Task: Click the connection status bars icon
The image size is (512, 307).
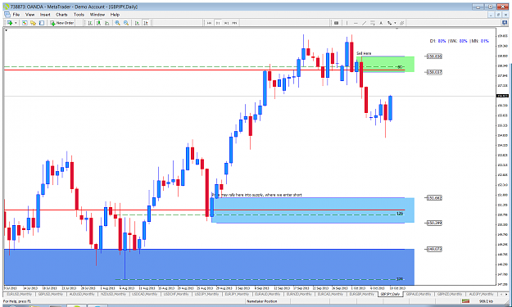Action: pyautogui.click(x=465, y=301)
